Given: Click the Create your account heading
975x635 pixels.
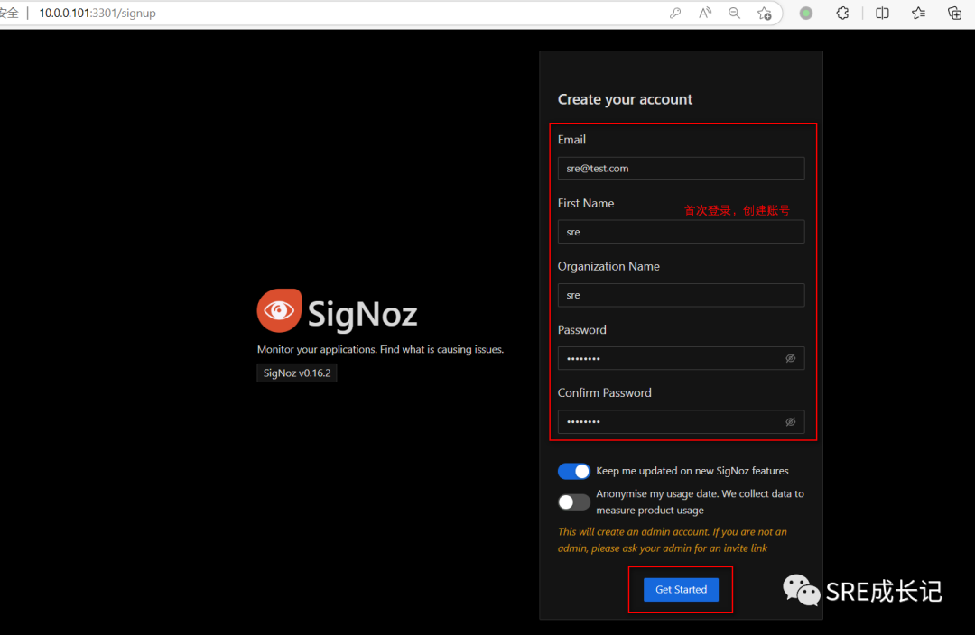Looking at the screenshot, I should point(625,99).
